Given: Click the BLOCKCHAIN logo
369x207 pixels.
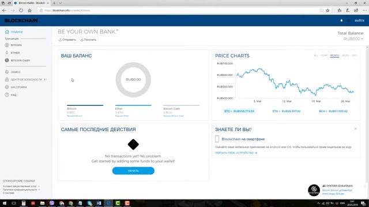Looking at the screenshot, I should [21, 21].
